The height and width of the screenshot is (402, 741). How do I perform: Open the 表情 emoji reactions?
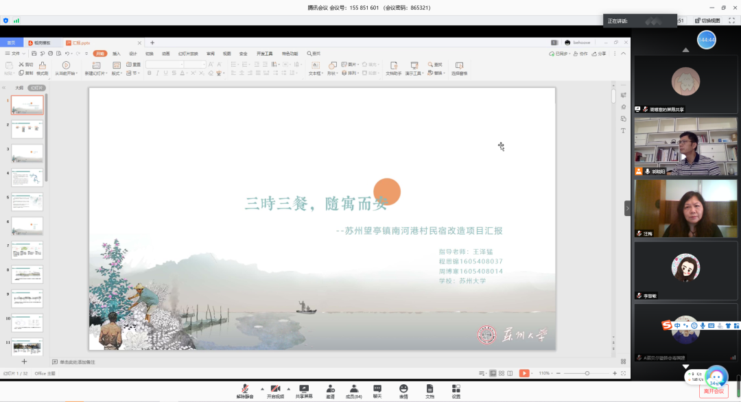point(403,391)
